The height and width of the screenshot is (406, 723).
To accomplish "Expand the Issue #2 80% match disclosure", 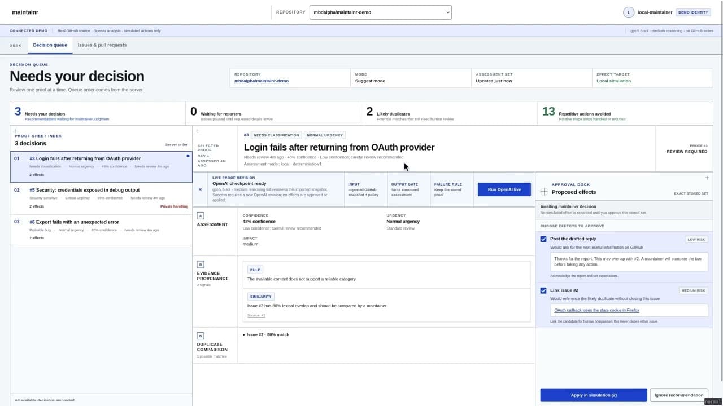I will point(266,334).
